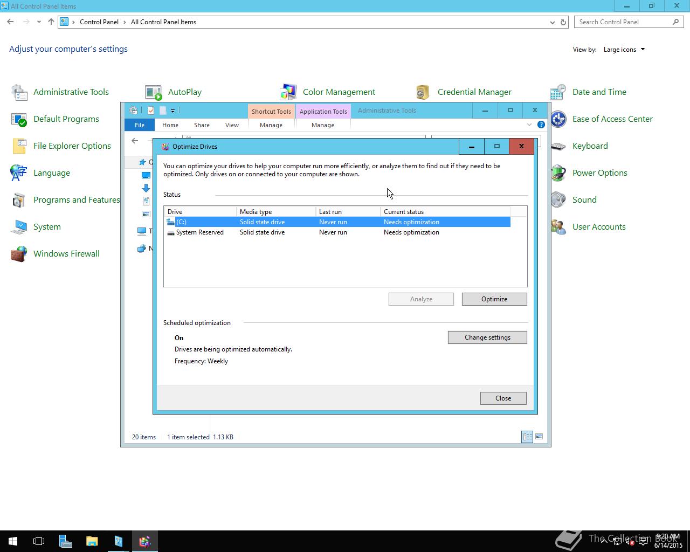Go back in the Control Panel window
The height and width of the screenshot is (552, 690).
[x=10, y=22]
